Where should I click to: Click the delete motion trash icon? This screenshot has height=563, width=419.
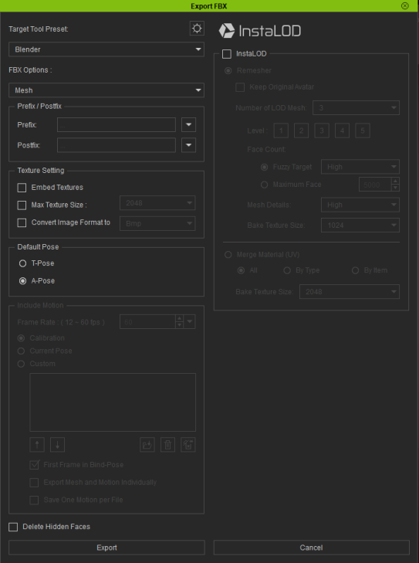click(x=167, y=445)
